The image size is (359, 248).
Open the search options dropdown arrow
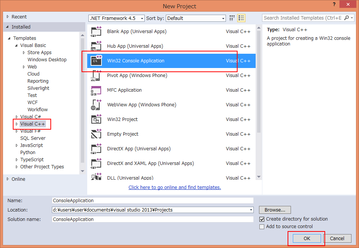(x=352, y=18)
